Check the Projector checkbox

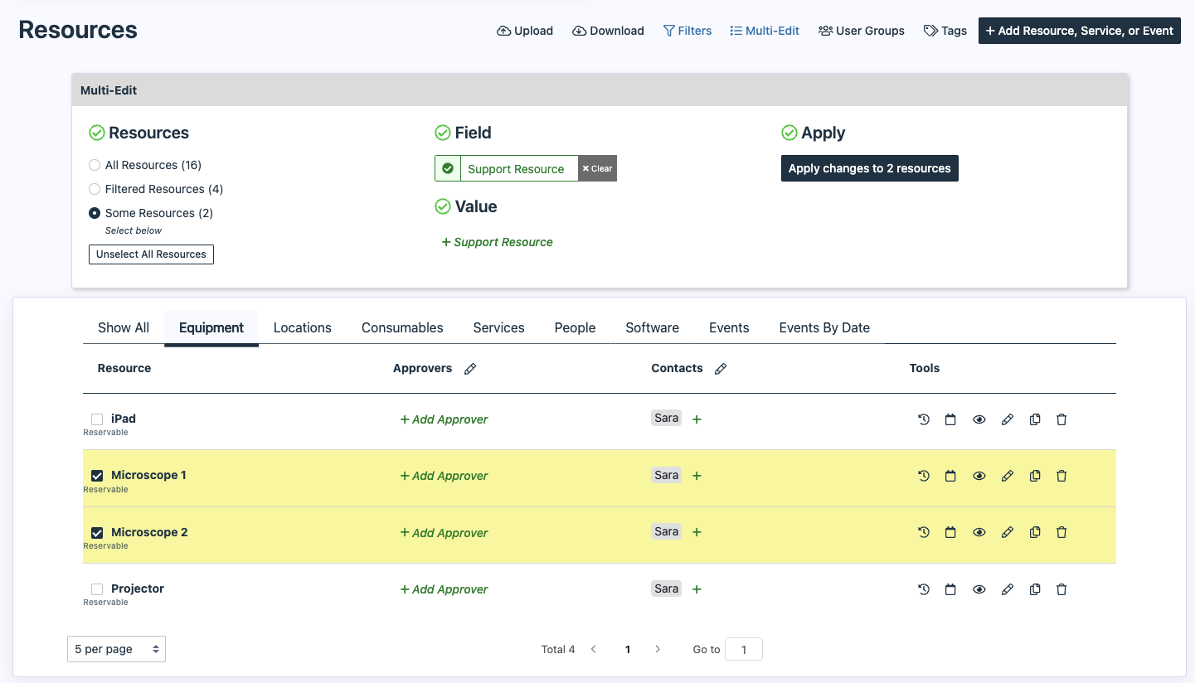pos(97,589)
